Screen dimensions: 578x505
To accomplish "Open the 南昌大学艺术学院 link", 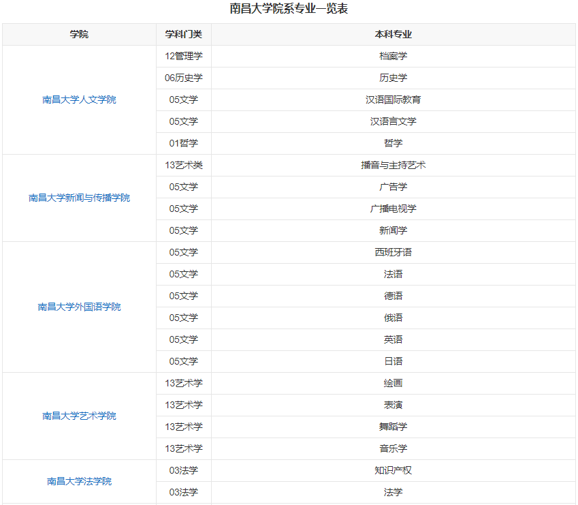I will (79, 416).
